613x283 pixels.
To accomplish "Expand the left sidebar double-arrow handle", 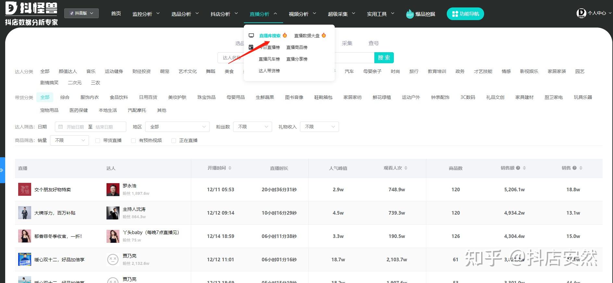I will pos(2,170).
